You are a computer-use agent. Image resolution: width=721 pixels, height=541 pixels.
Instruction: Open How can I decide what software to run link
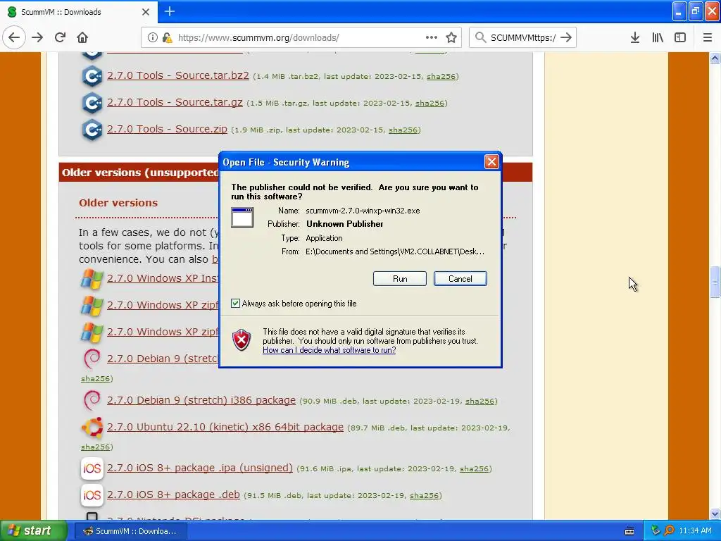click(x=330, y=350)
